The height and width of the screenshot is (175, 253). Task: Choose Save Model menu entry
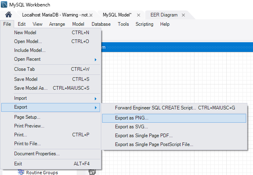(x=51, y=79)
